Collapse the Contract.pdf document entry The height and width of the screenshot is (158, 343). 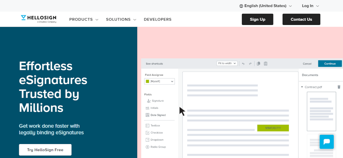(x=302, y=87)
